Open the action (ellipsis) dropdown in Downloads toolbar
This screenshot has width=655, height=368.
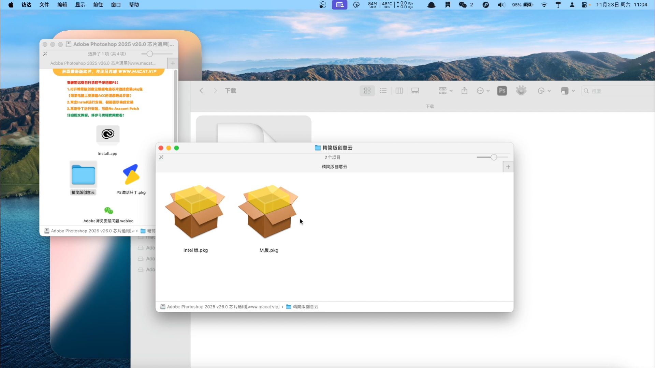pos(483,91)
